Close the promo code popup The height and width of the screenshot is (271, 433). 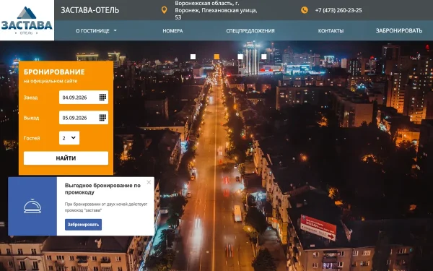point(149,182)
